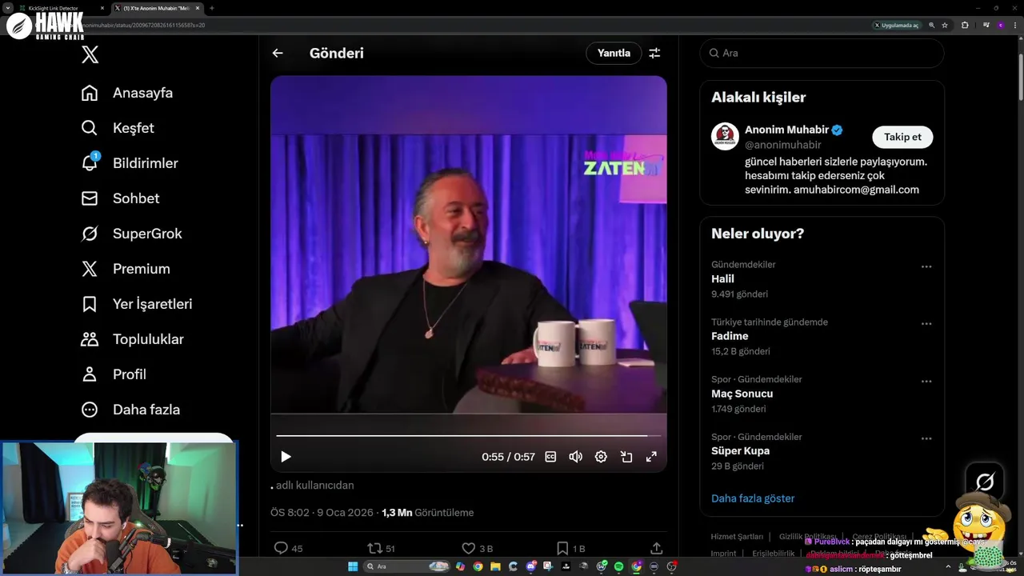Click video progress bar

coord(468,436)
